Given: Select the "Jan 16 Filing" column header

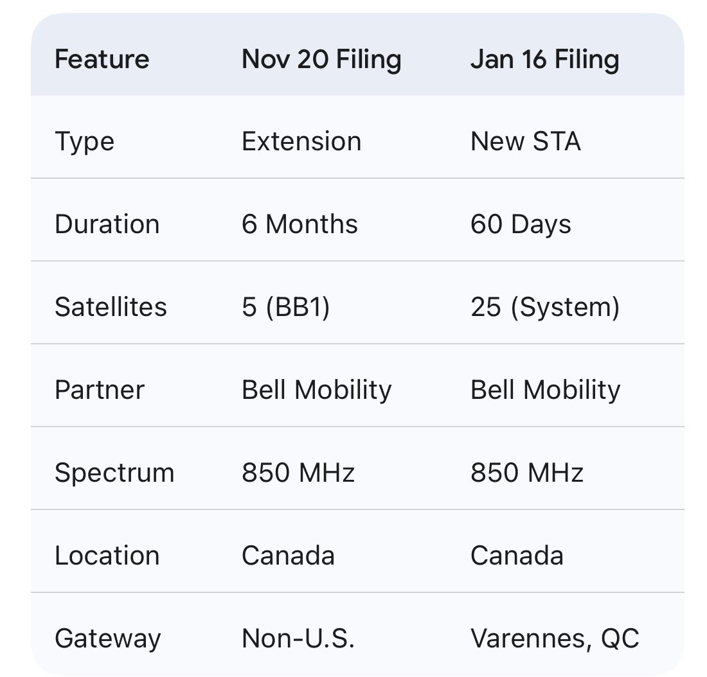Looking at the screenshot, I should [544, 60].
